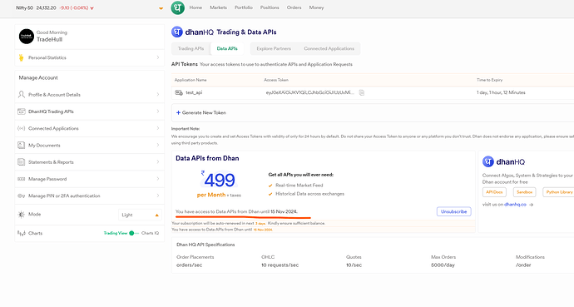
Task: Expand the Nifty 50 index dropdown arrow
Action: 161,8
